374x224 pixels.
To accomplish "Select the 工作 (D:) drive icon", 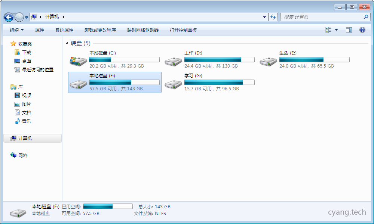I will tap(173, 60).
